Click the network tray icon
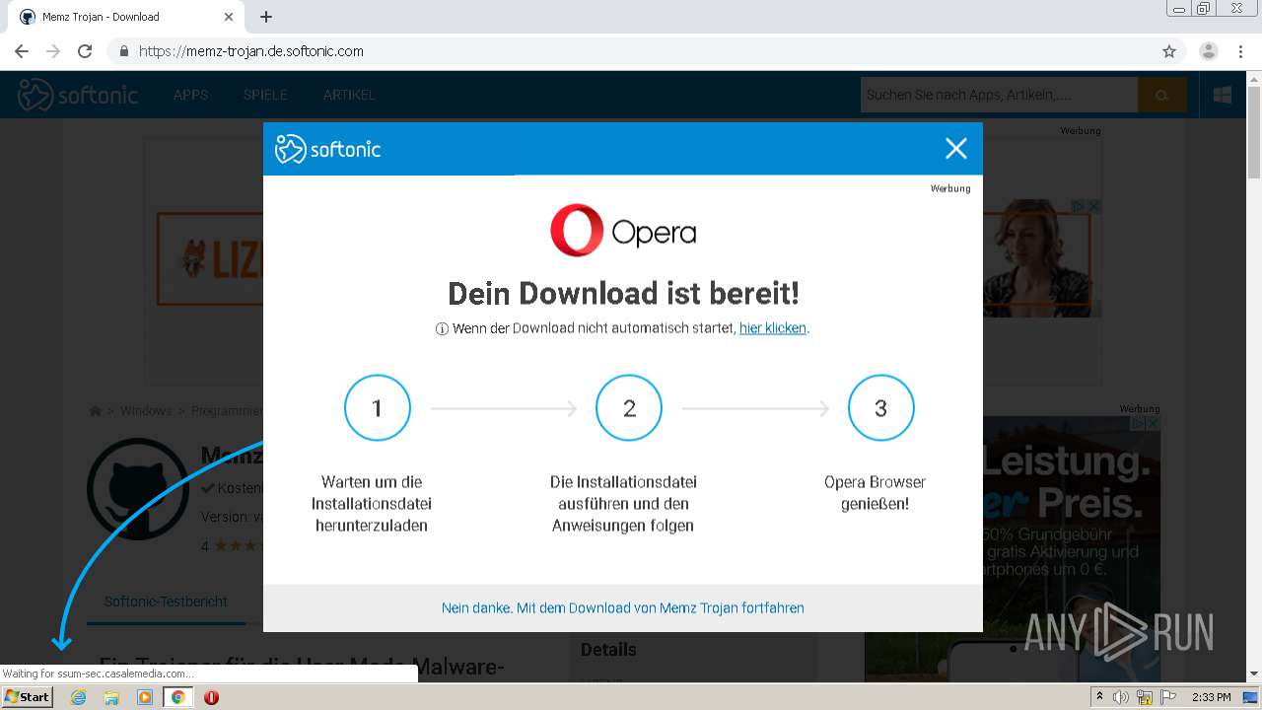The image size is (1262, 710). [x=1145, y=697]
